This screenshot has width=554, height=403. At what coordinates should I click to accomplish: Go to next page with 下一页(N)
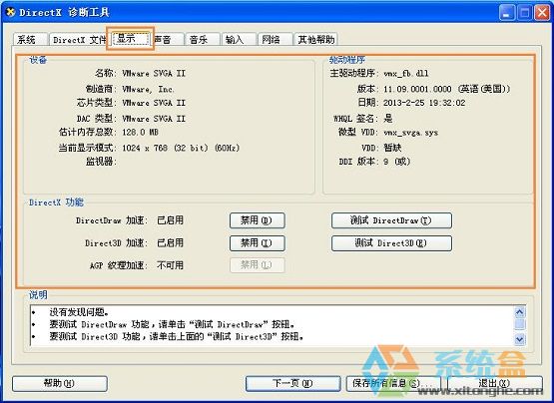(x=292, y=383)
